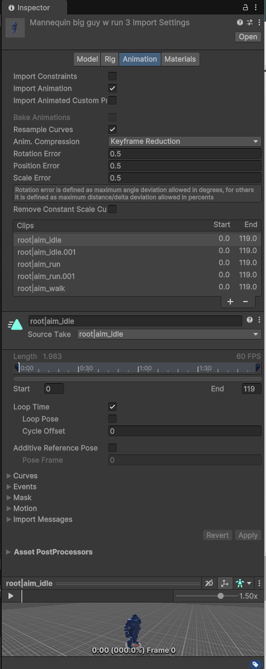Disable Loop Time checkbox

tap(112, 407)
